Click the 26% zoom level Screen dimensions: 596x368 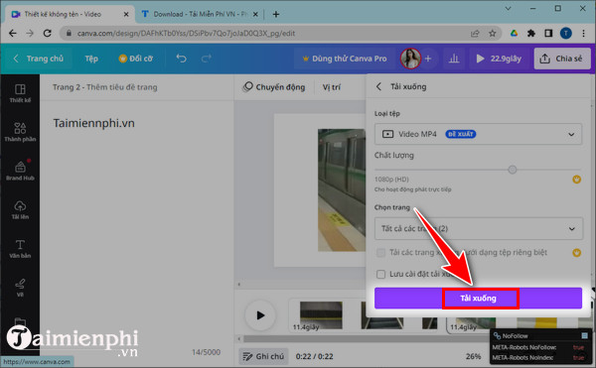tap(473, 356)
